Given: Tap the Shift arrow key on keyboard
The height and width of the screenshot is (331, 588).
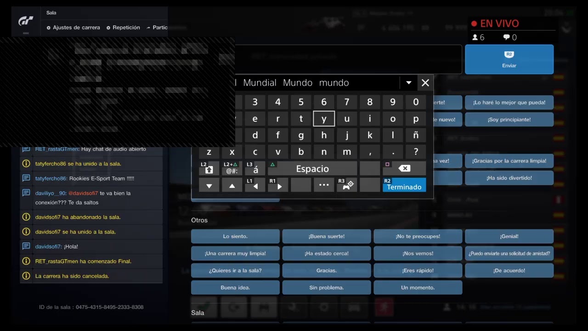Looking at the screenshot, I should 209,168.
